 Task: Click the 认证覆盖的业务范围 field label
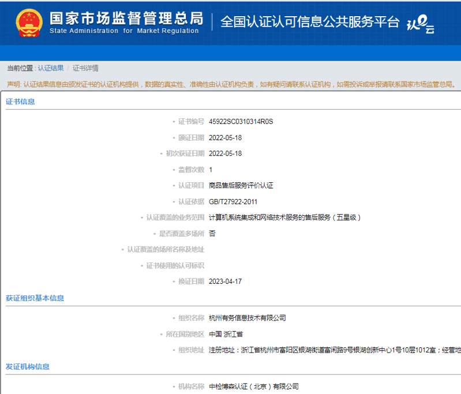click(x=175, y=217)
